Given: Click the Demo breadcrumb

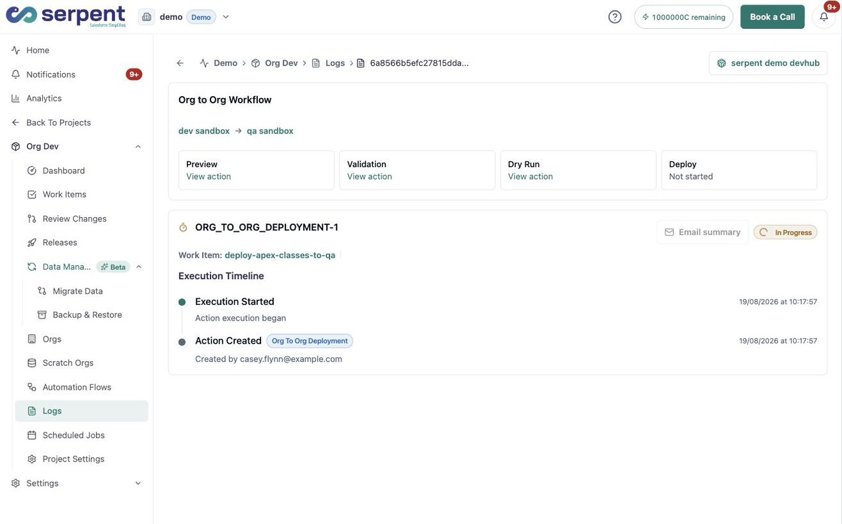Looking at the screenshot, I should pyautogui.click(x=218, y=63).
